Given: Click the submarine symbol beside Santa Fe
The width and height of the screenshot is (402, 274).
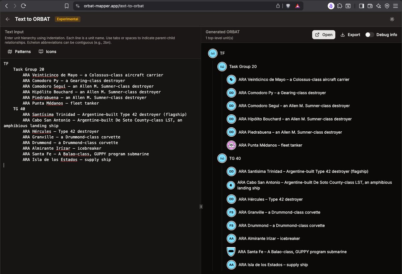Looking at the screenshot, I should [231, 252].
